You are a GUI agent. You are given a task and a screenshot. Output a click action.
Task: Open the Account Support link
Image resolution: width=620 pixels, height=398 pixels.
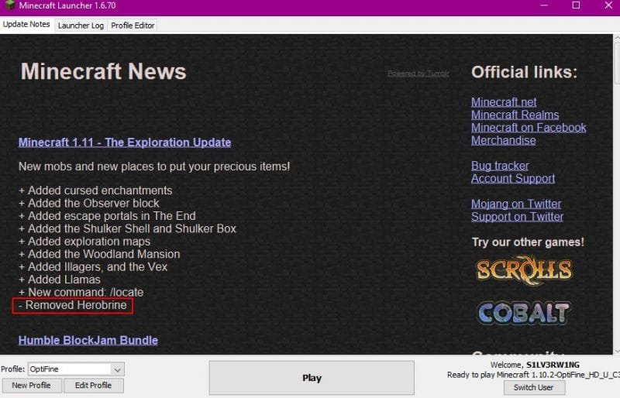[513, 178]
